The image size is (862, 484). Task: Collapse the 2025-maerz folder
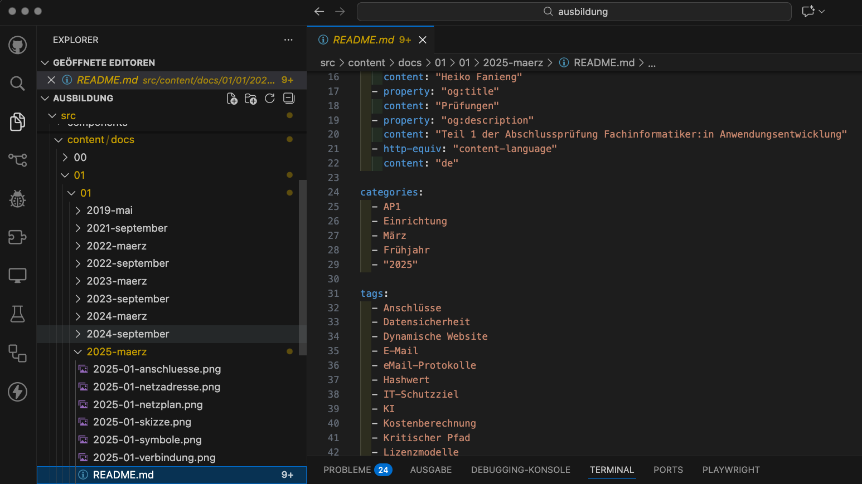point(117,352)
